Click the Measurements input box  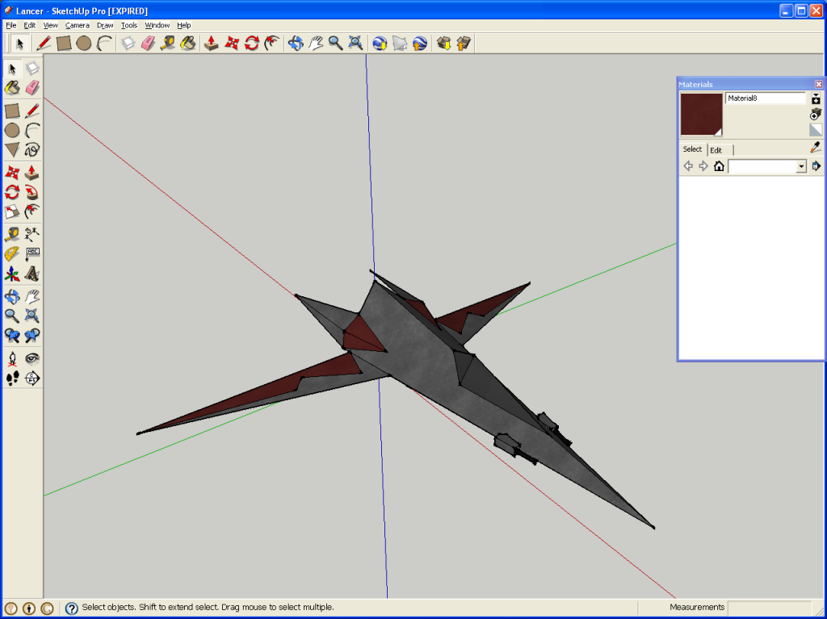[769, 608]
